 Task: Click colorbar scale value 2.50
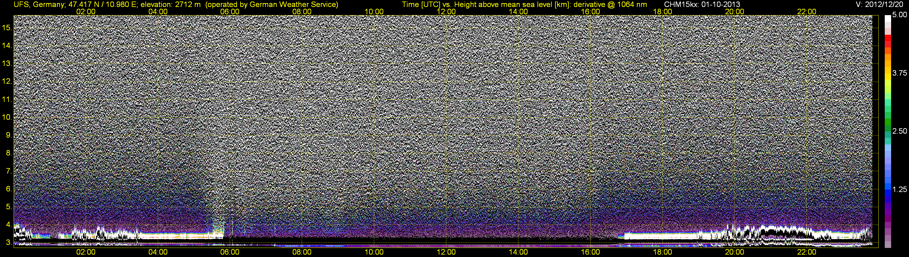point(900,131)
